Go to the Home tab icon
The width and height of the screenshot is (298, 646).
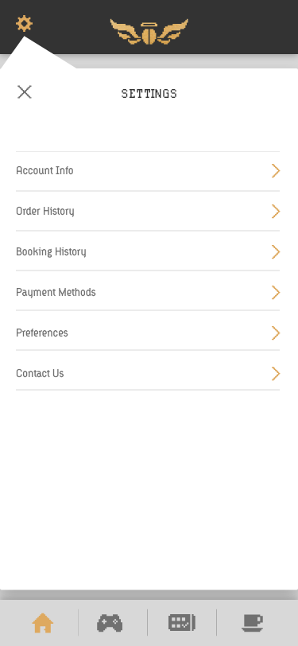pyautogui.click(x=43, y=623)
